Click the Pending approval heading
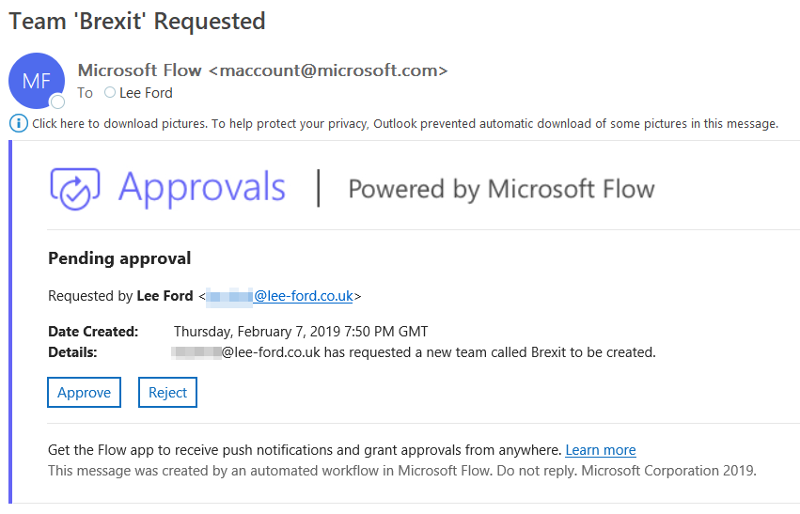This screenshot has width=800, height=514. point(119,258)
